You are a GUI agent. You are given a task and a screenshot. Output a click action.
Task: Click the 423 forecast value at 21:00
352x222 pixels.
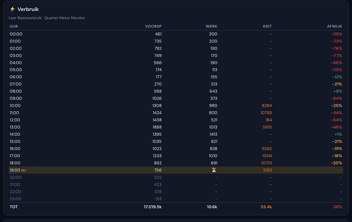click(158, 185)
